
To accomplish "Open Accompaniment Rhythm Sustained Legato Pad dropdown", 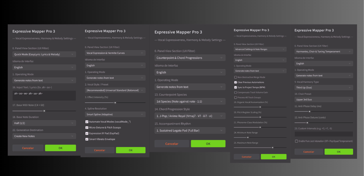I will (190, 130).
